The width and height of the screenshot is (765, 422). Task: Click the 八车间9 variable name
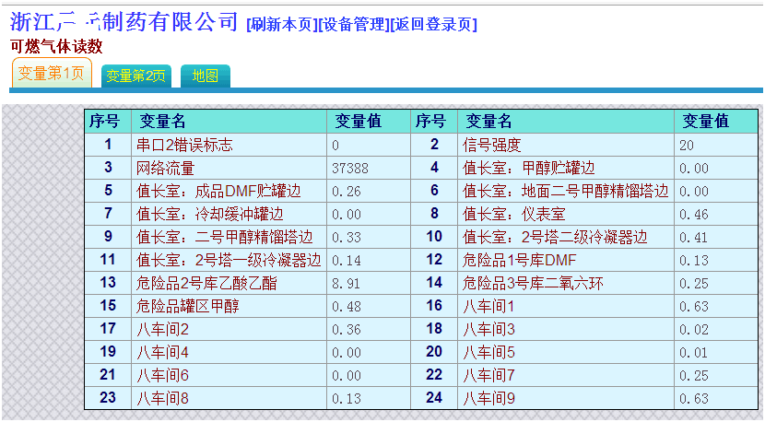[488, 398]
